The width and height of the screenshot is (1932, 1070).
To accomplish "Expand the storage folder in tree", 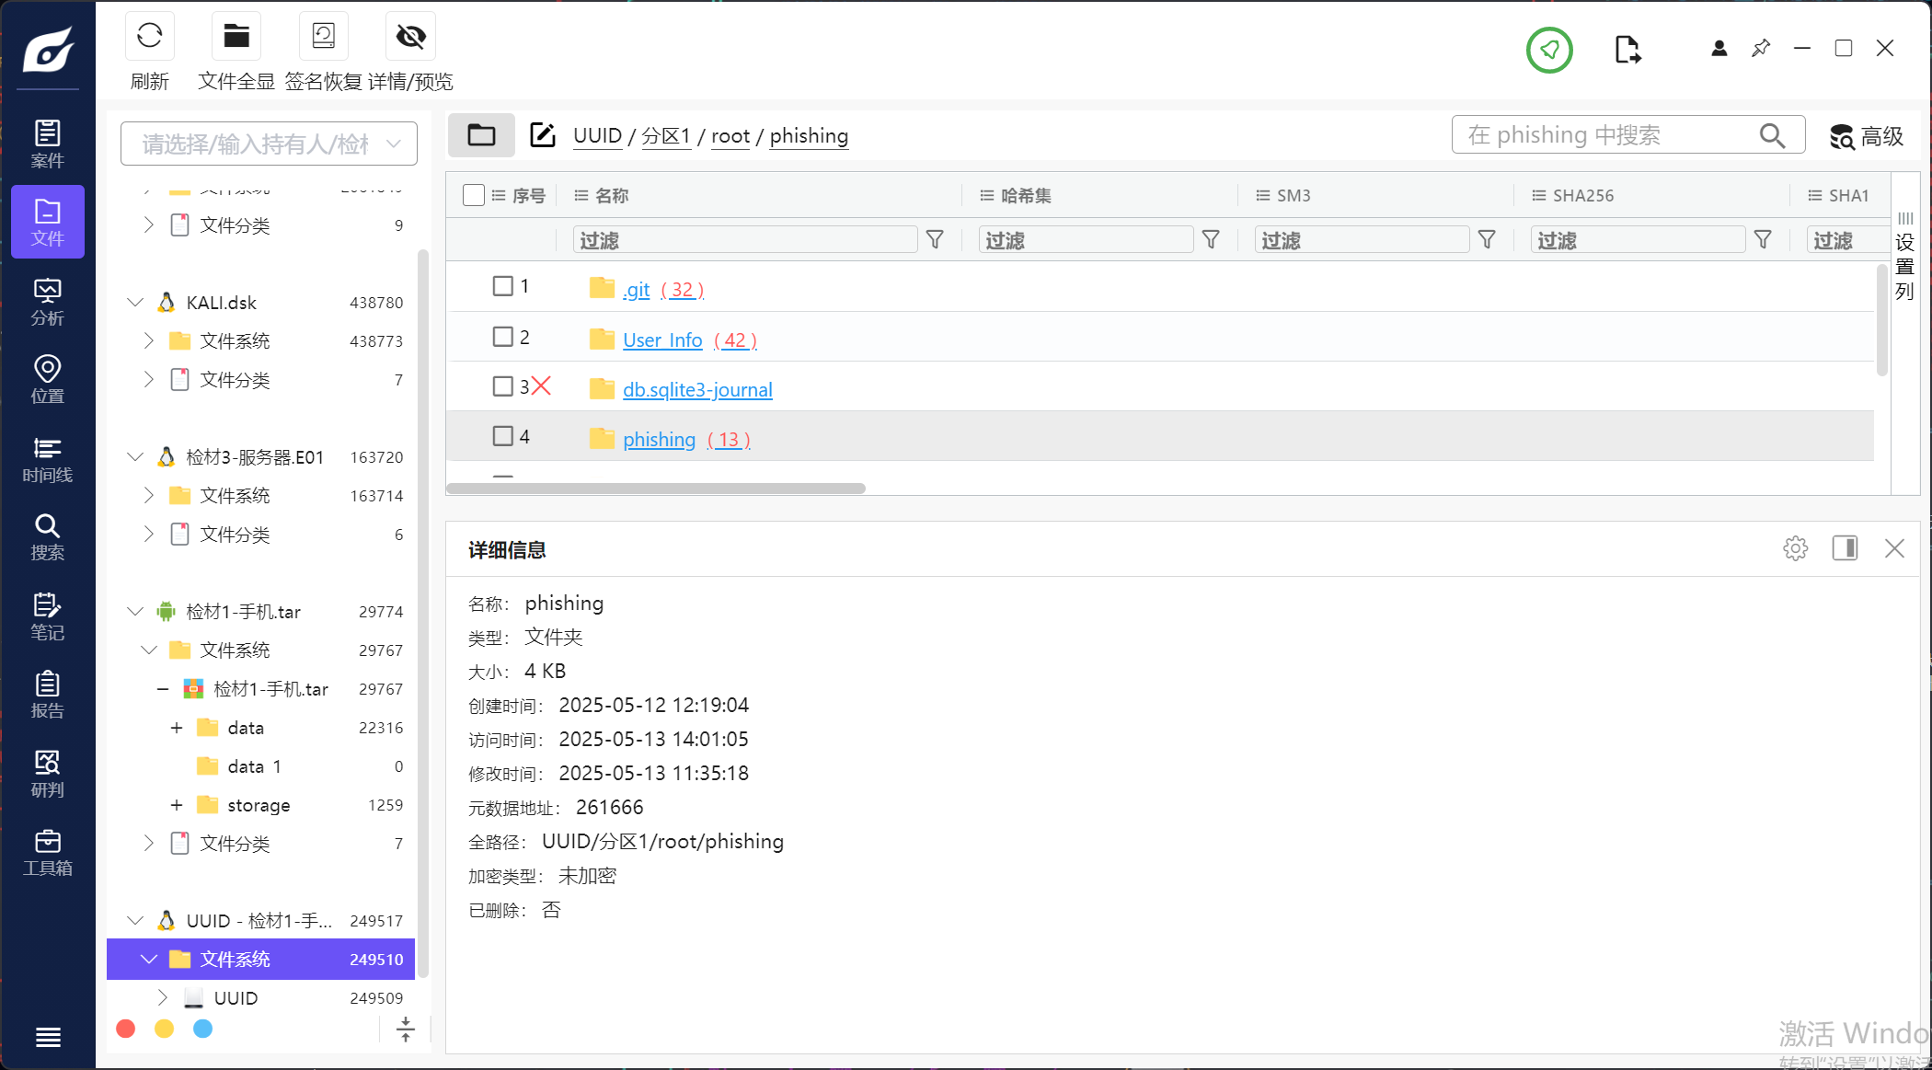I will click(x=177, y=805).
